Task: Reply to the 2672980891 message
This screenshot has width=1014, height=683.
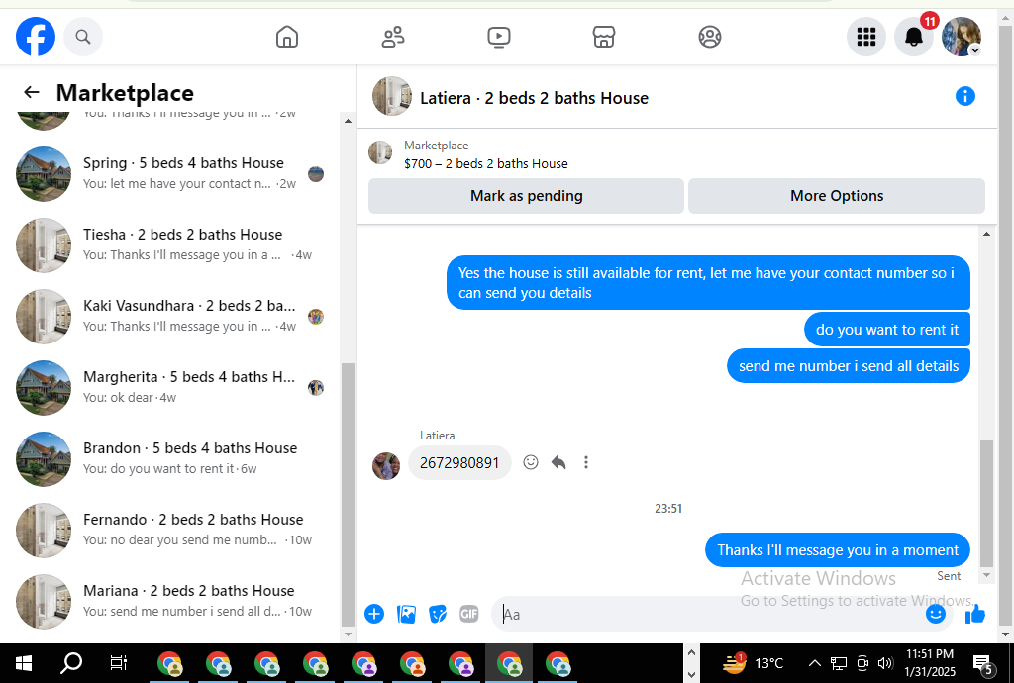Action: point(558,462)
